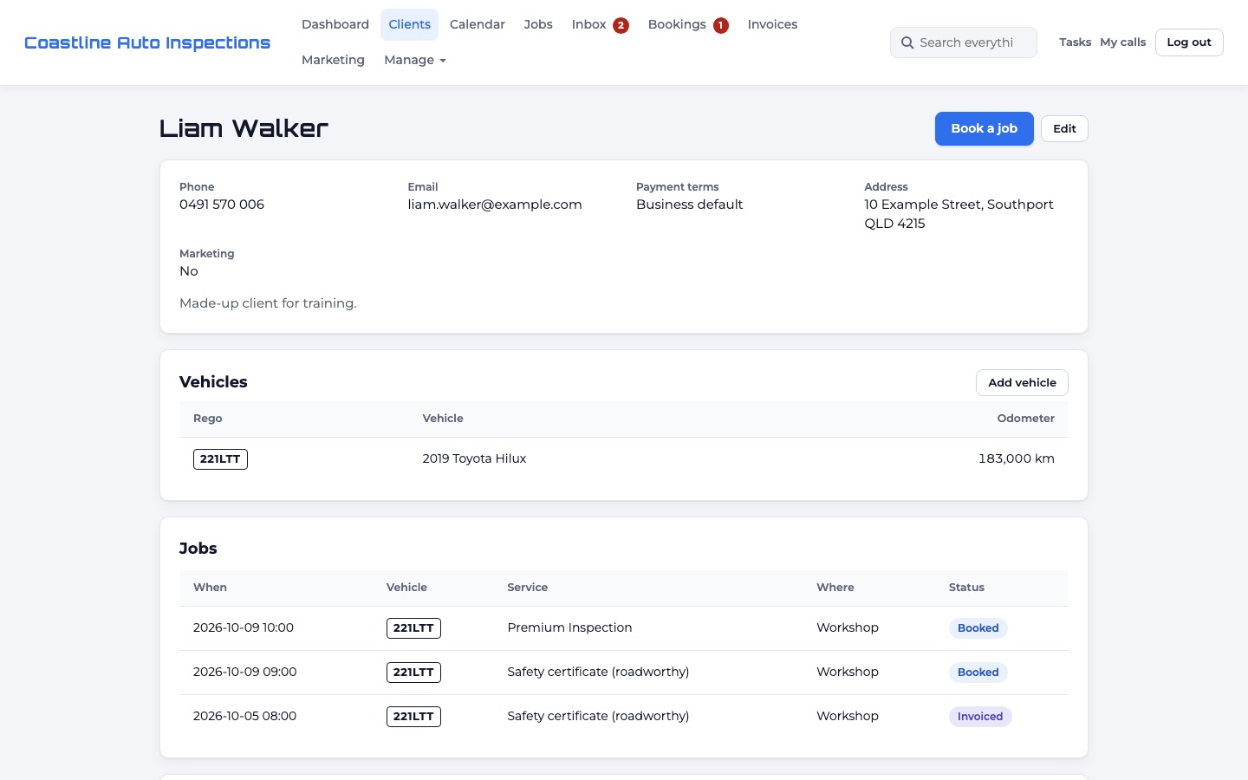Viewport: 1248px width, 780px height.
Task: Navigate to the Marketing section
Action: 333,60
